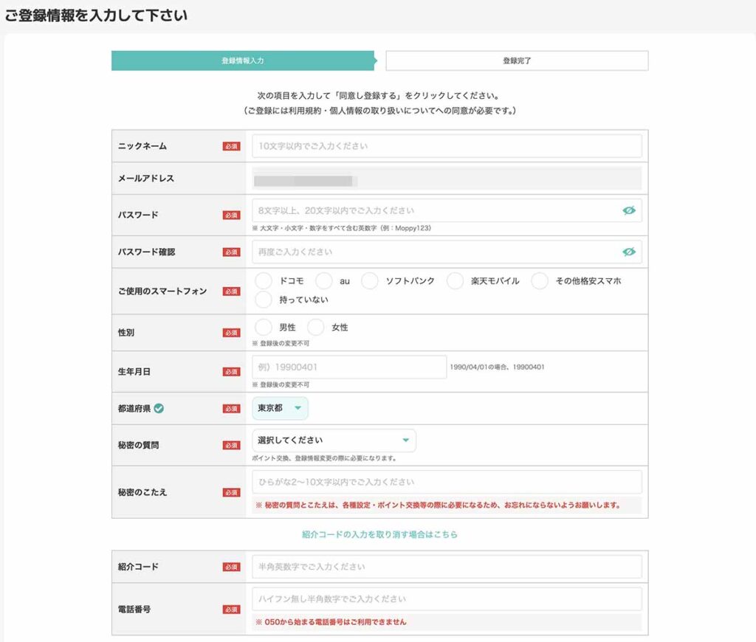
Task: Focus the 紹介コード text field
Action: coord(447,567)
